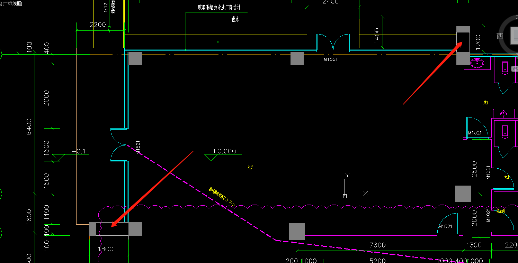Select the 女卫 room label
Image resolution: width=518 pixels, height=263 pixels.
click(507, 177)
